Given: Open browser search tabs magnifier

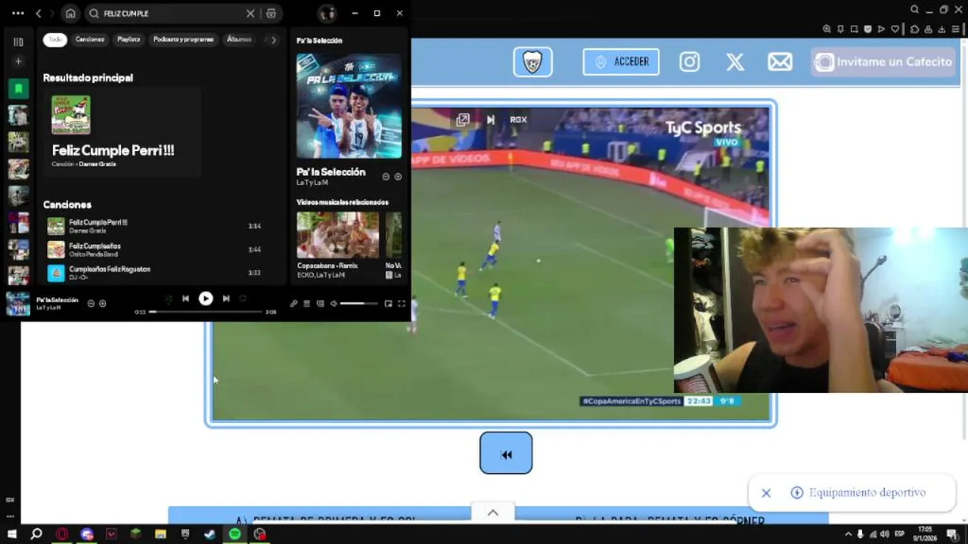Looking at the screenshot, I should pyautogui.click(x=914, y=10).
